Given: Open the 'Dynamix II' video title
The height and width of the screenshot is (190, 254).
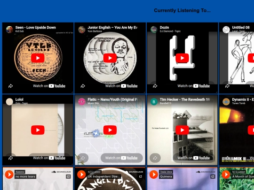Looking at the screenshot, I should (x=243, y=99).
